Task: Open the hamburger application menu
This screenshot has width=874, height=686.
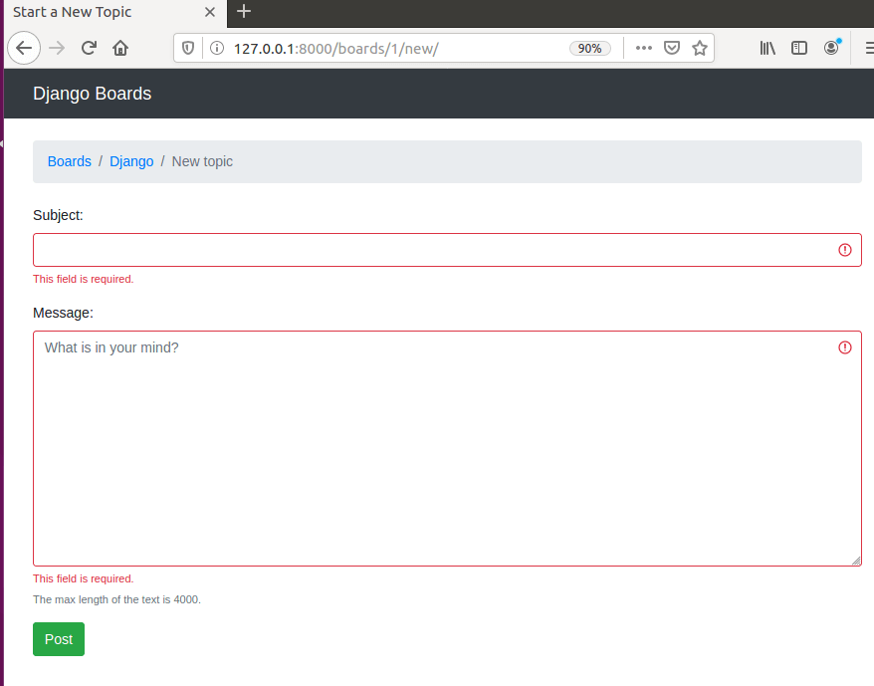Action: pos(869,49)
